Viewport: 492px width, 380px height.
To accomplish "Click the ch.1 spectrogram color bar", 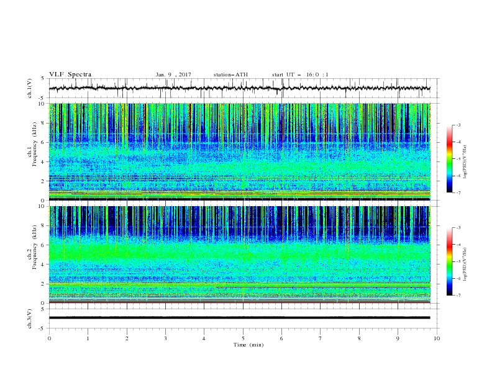I will (x=449, y=159).
